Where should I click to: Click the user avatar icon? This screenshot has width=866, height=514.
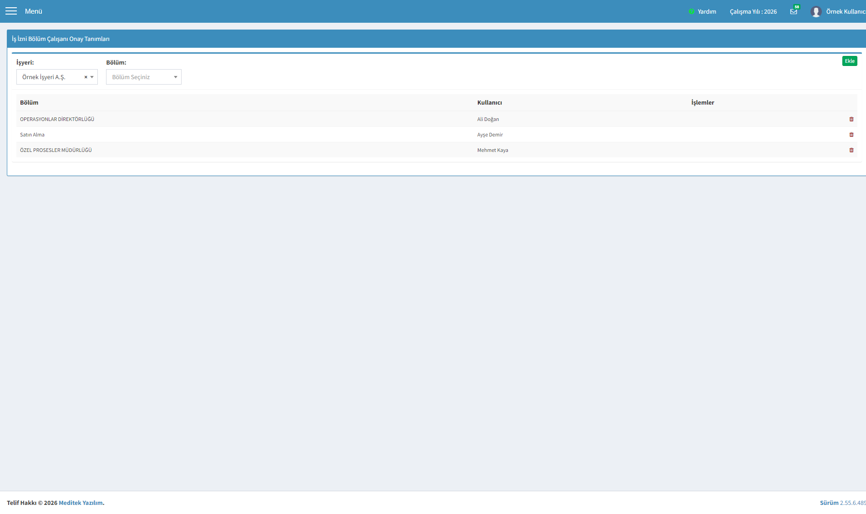(816, 11)
